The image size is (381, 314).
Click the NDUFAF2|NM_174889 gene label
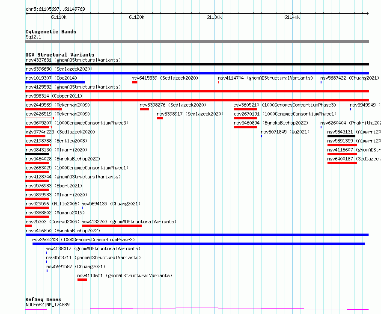tap(48, 305)
